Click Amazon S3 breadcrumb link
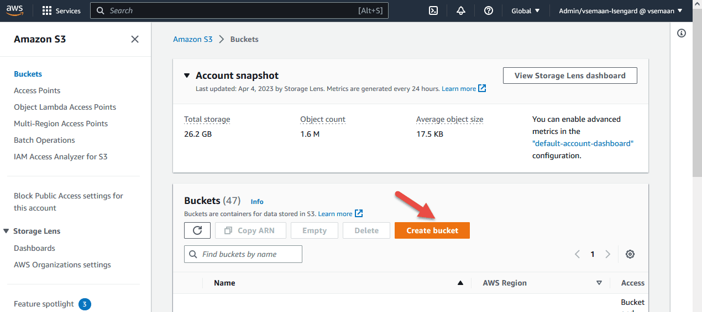The image size is (702, 312). [192, 39]
